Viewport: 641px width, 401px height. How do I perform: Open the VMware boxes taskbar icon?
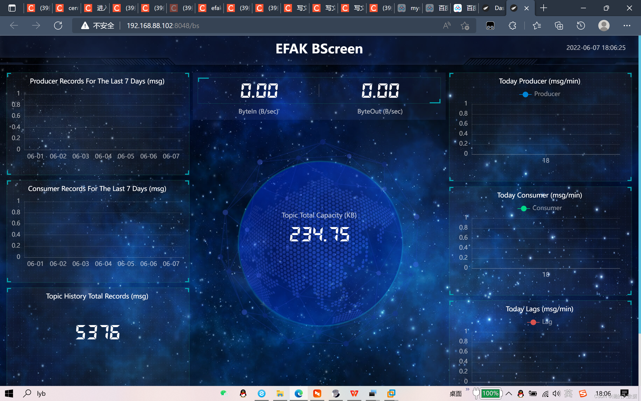[x=391, y=393]
